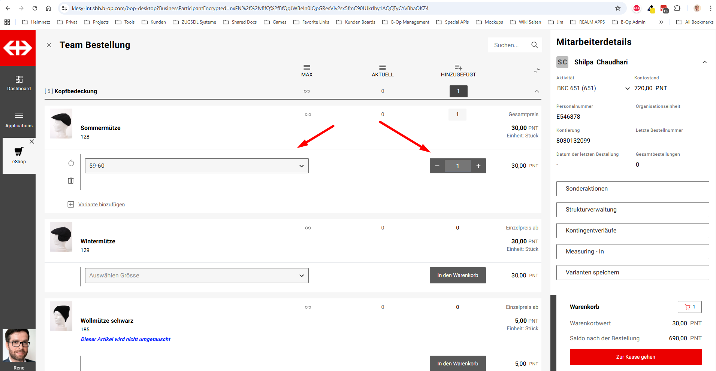Close the Team Bestellung view

(x=49, y=45)
